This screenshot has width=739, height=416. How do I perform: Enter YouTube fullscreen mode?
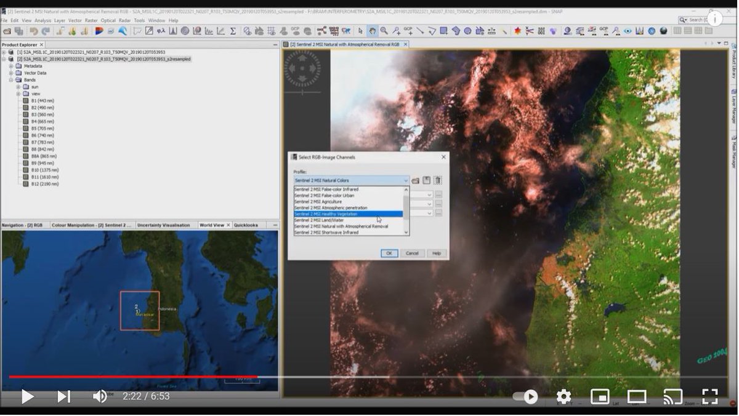coord(710,396)
